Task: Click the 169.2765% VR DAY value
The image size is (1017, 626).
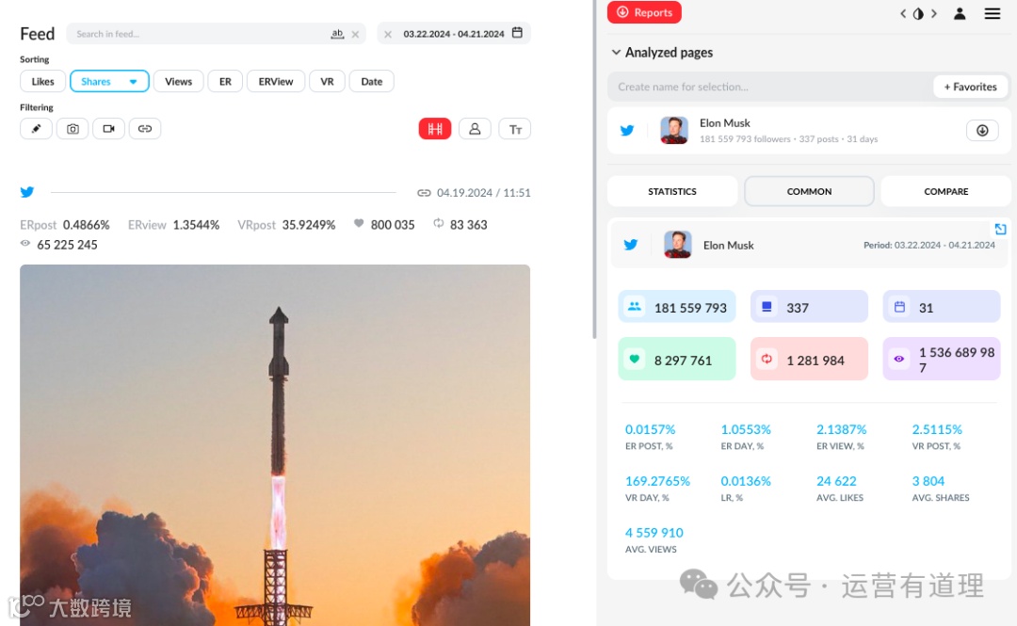Action: click(x=657, y=481)
